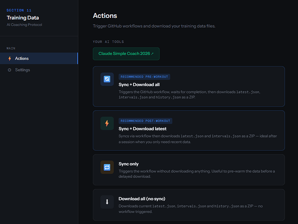Open the Settings sidebar item

39,70
